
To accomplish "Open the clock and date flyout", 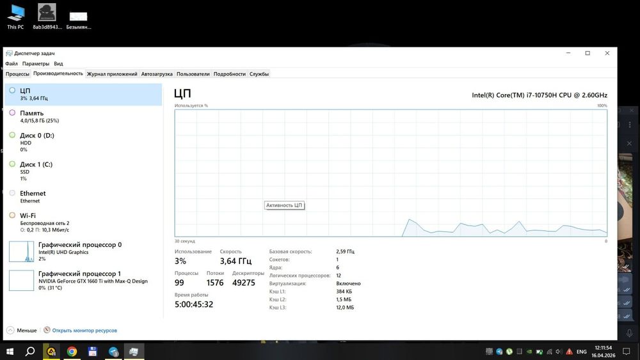I will (x=604, y=352).
